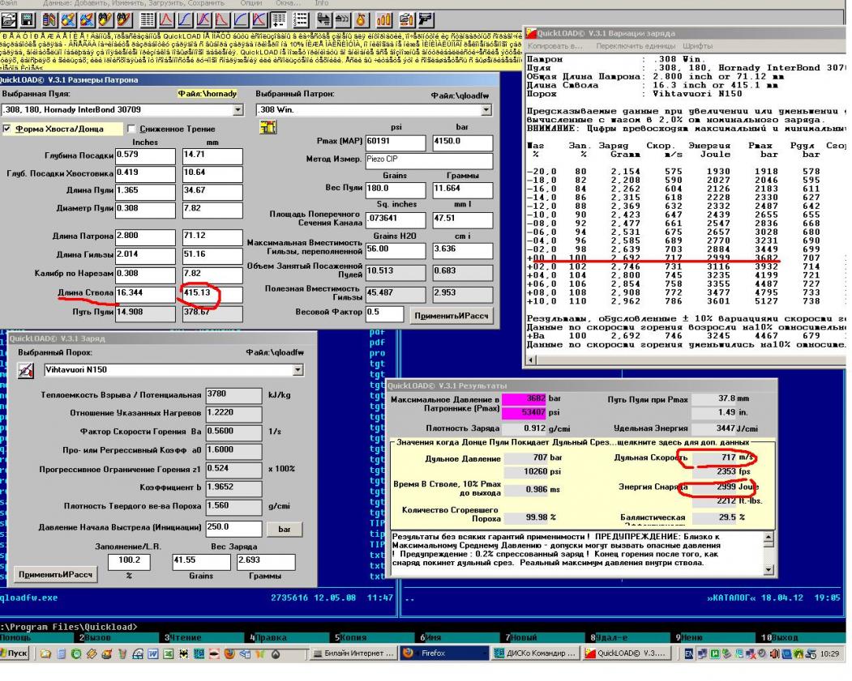The height and width of the screenshot is (681, 852).
Task: Enable the Сниженное Трение checkbox
Action: point(131,129)
